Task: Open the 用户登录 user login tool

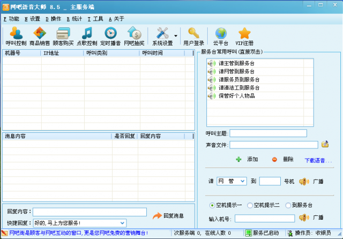Action: point(193,36)
